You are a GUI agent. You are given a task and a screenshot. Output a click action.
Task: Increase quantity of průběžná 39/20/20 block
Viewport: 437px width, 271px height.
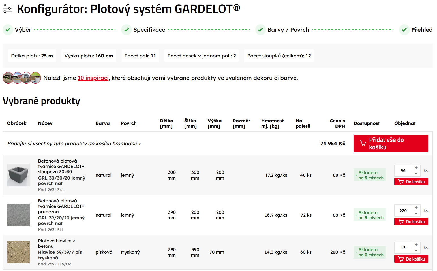416,208
